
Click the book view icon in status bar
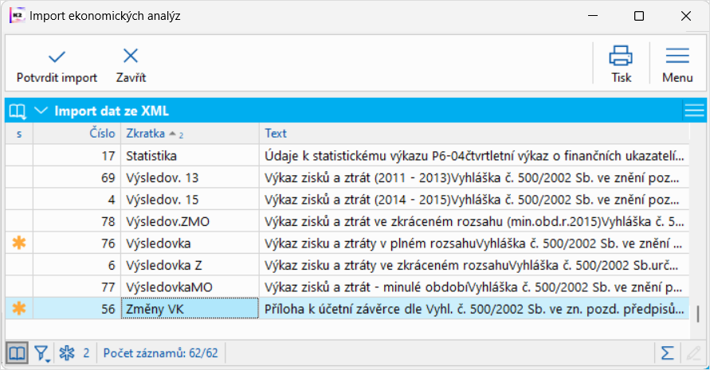click(17, 352)
